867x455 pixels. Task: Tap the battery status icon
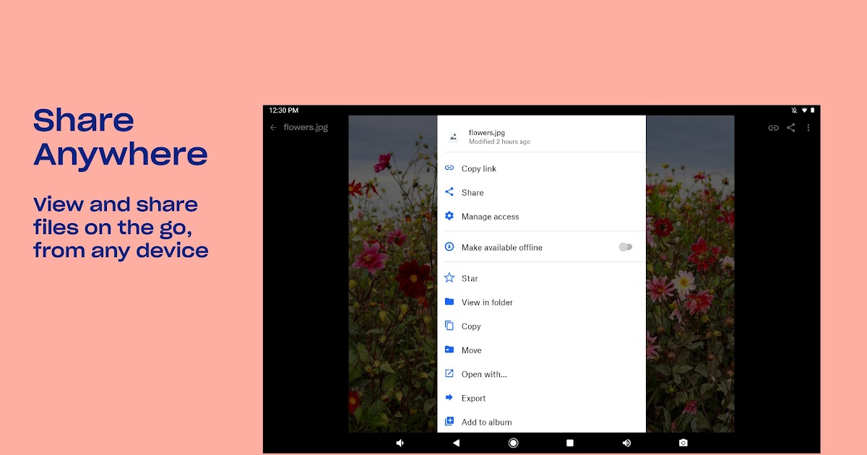tap(812, 110)
